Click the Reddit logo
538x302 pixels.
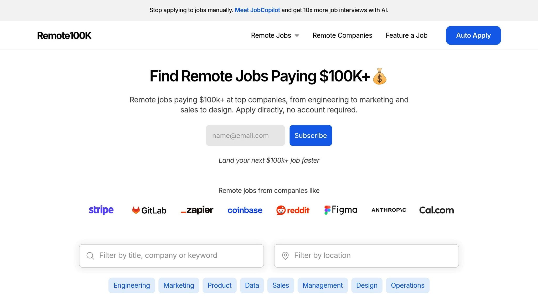(x=293, y=210)
